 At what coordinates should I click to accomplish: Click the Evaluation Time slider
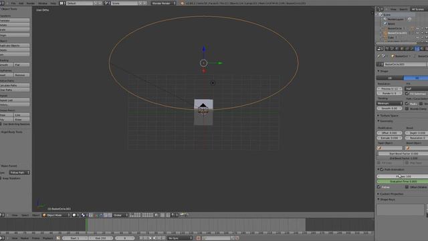point(403,181)
